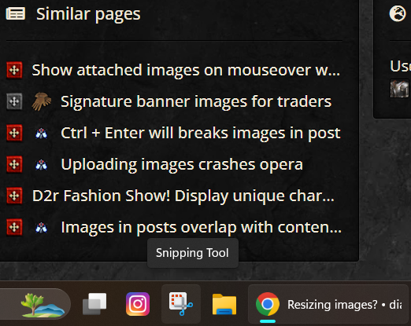Click the bug icon beside Uploading images topic
The width and height of the screenshot is (411, 326).
(42, 164)
